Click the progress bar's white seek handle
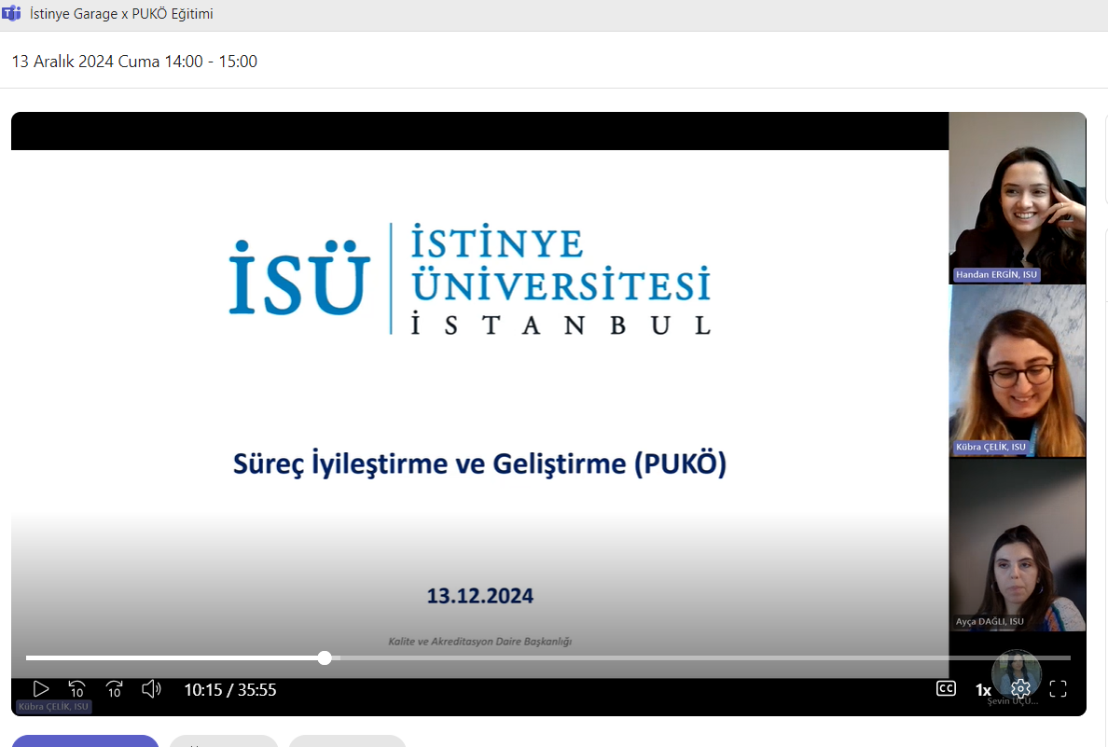 click(325, 657)
